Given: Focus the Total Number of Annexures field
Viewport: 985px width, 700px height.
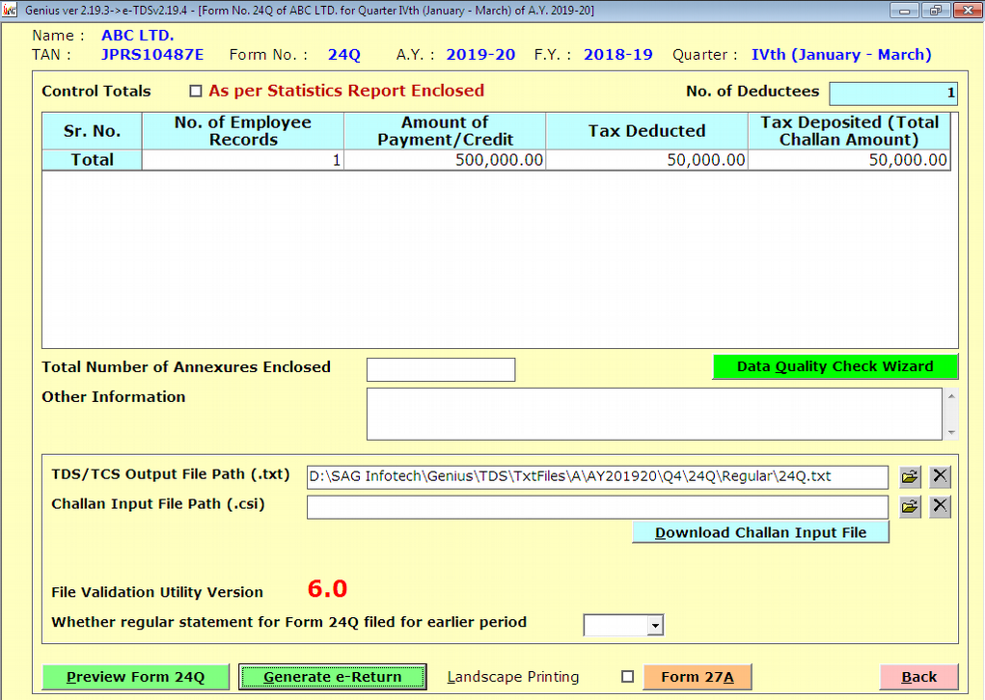Looking at the screenshot, I should tap(441, 369).
